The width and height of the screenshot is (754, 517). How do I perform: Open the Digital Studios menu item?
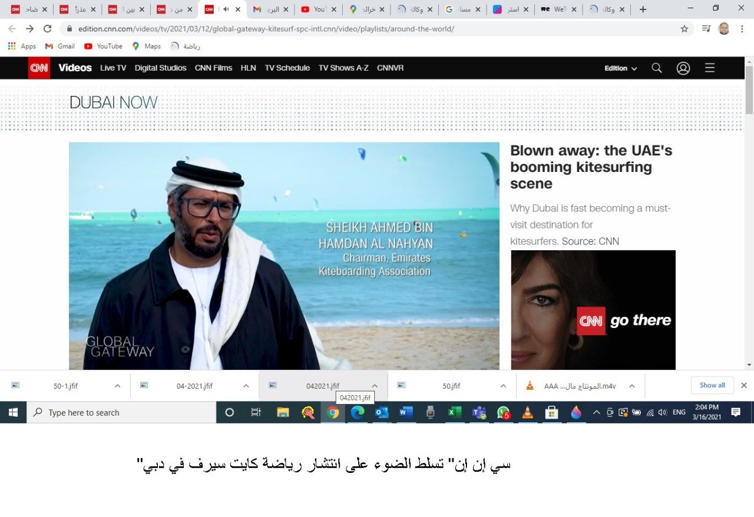160,68
